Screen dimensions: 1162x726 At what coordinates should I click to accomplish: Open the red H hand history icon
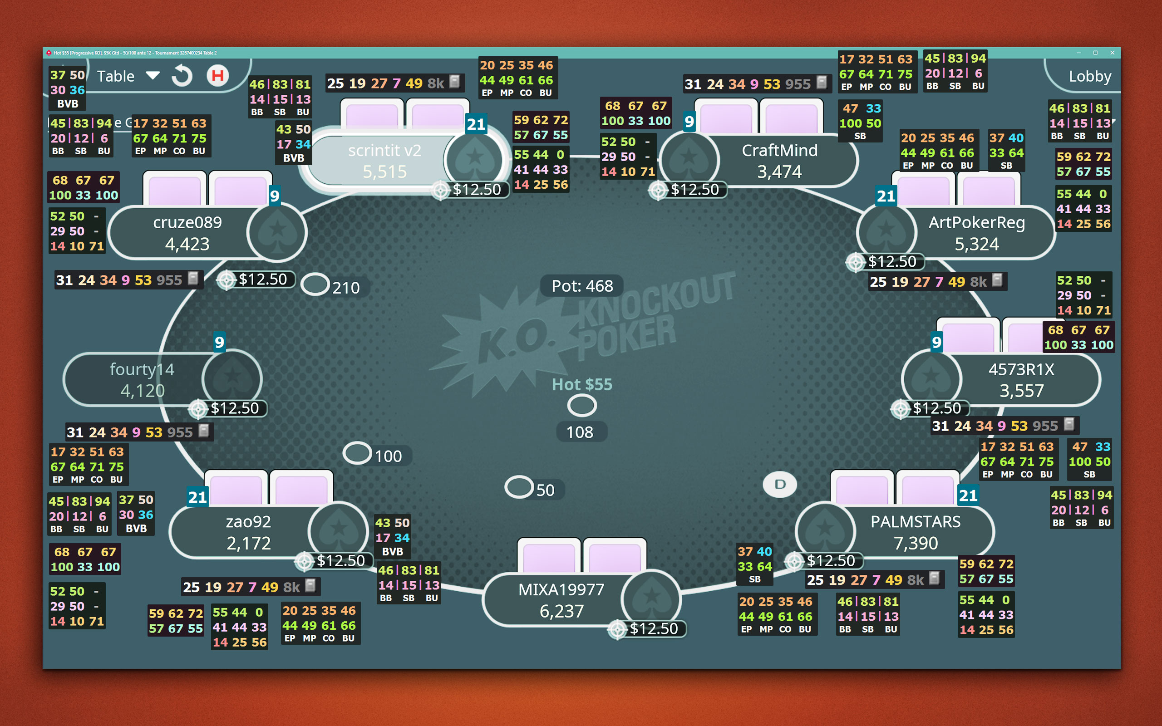pyautogui.click(x=217, y=75)
